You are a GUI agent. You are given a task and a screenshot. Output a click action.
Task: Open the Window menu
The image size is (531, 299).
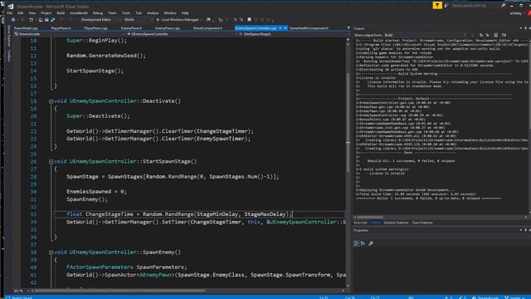pos(170,13)
